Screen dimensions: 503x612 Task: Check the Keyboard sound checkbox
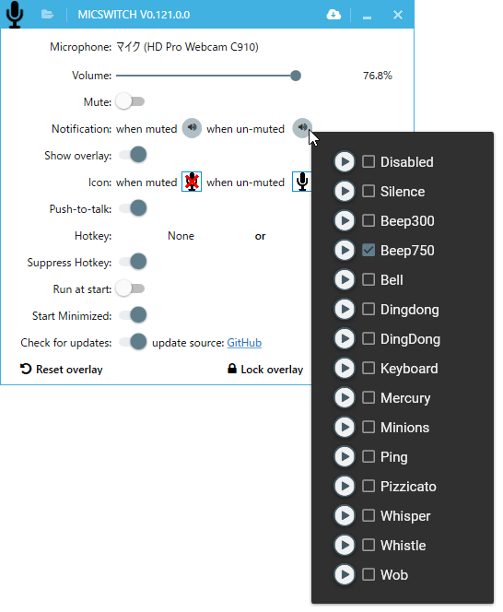click(x=368, y=368)
